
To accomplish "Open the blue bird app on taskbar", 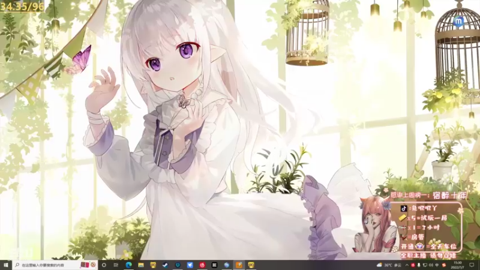I will coord(190,265).
